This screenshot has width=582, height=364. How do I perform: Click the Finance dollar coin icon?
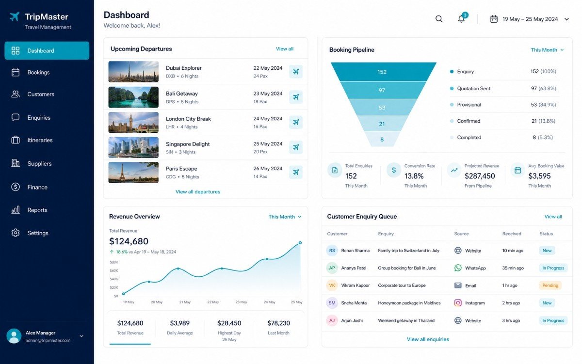coord(16,187)
